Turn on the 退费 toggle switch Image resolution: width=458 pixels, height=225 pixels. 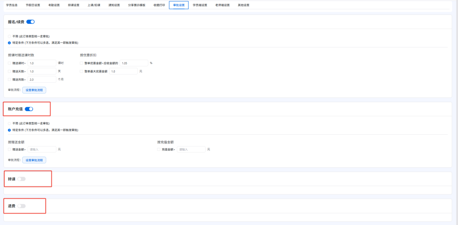(x=22, y=206)
